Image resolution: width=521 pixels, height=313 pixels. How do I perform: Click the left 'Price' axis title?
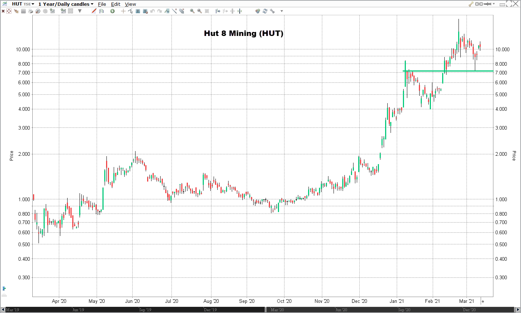click(x=11, y=156)
